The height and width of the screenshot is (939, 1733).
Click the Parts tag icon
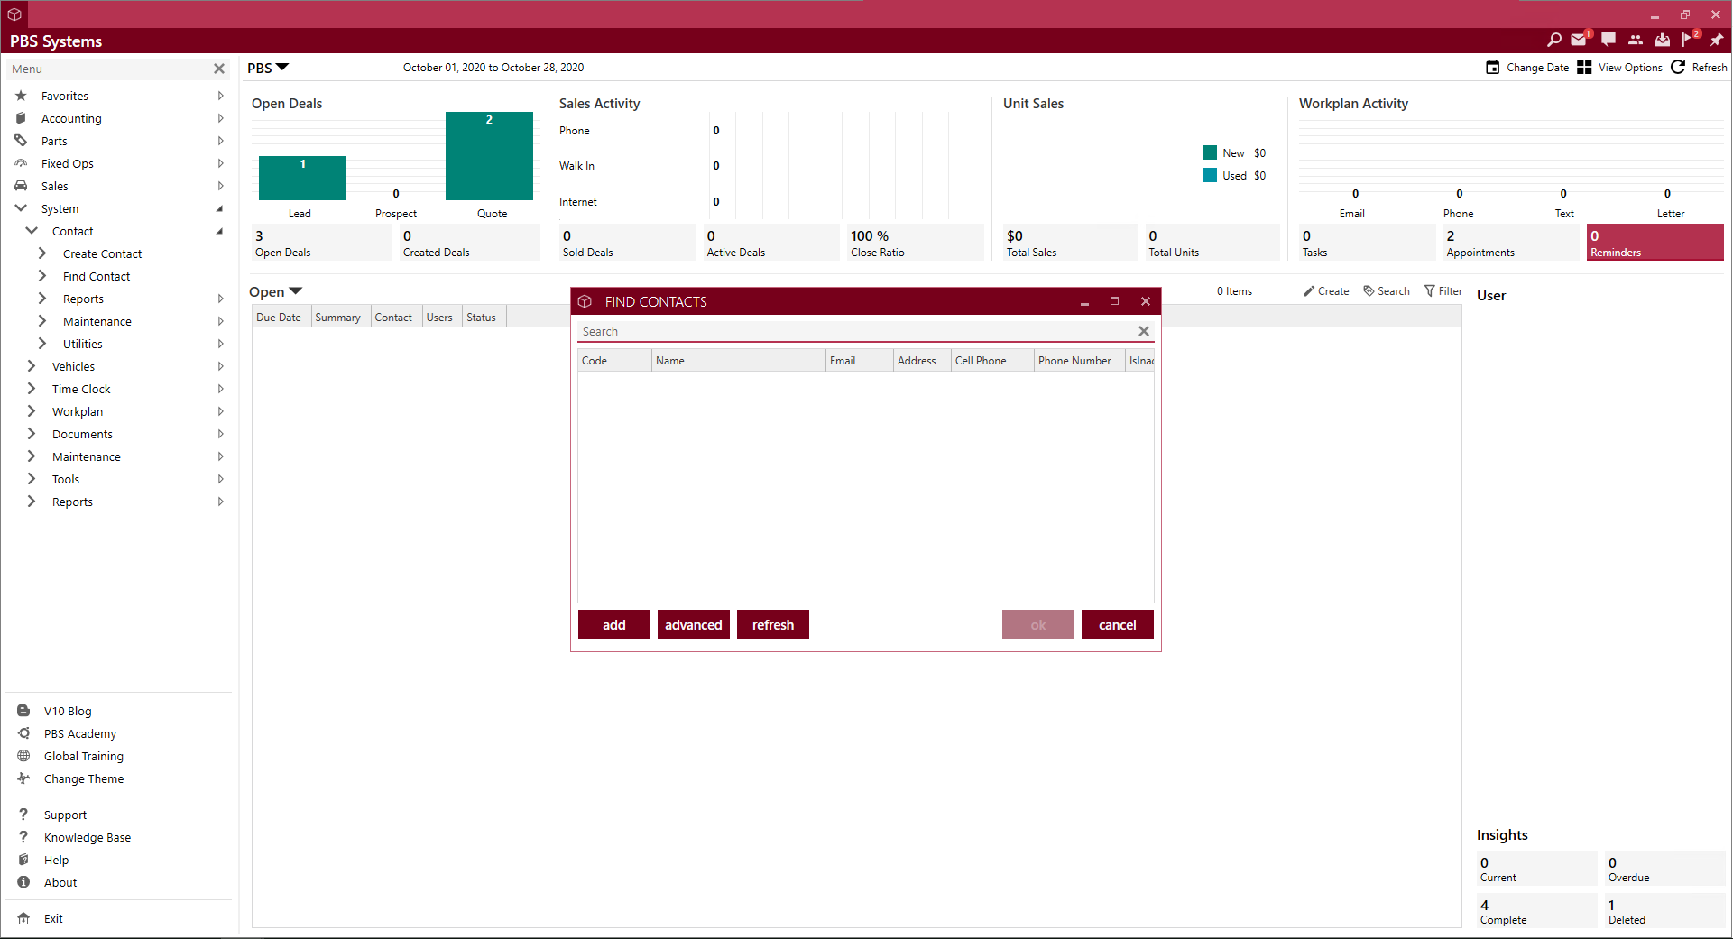pos(21,141)
